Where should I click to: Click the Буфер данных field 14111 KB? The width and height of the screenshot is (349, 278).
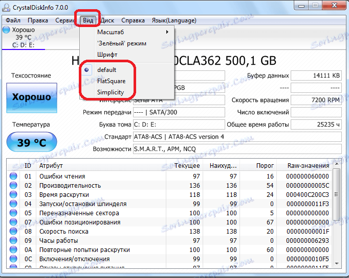click(x=316, y=75)
